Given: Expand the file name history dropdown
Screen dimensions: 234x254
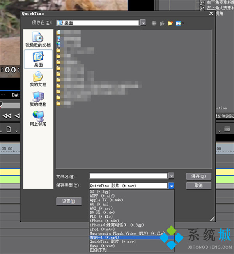Looking at the screenshot, I should [171, 176].
